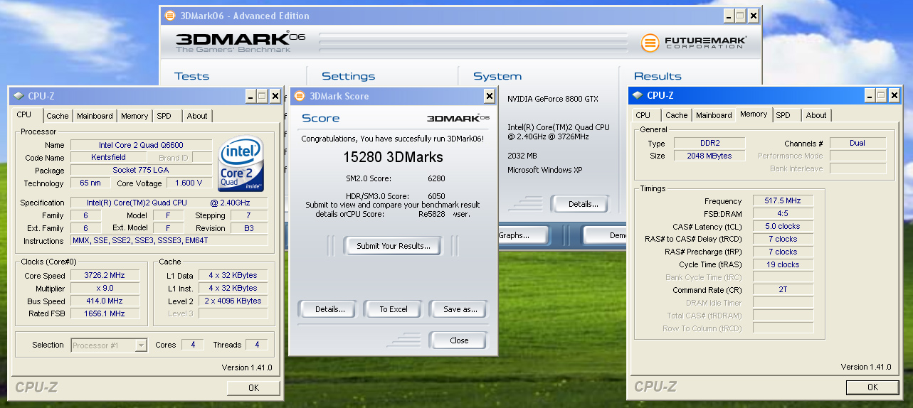This screenshot has width=913, height=408.
Task: Click the Level 2 cache value 2 x 4096 KBytes
Action: click(233, 301)
